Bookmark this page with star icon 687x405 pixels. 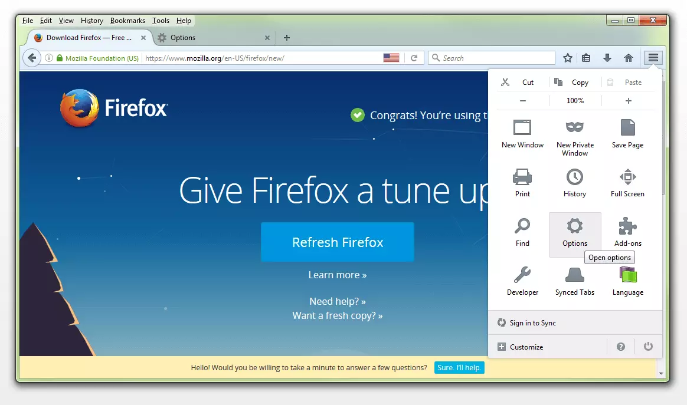coord(567,58)
